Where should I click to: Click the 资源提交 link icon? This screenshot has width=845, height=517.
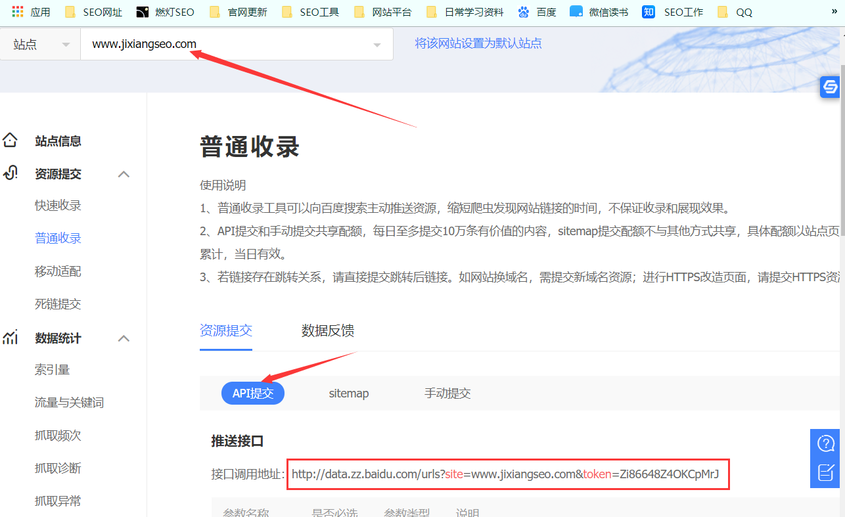click(x=10, y=173)
